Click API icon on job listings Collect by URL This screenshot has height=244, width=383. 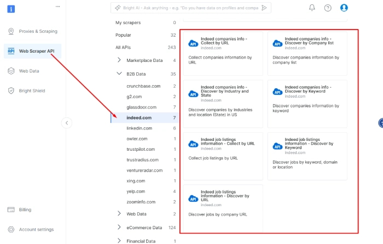click(x=193, y=144)
